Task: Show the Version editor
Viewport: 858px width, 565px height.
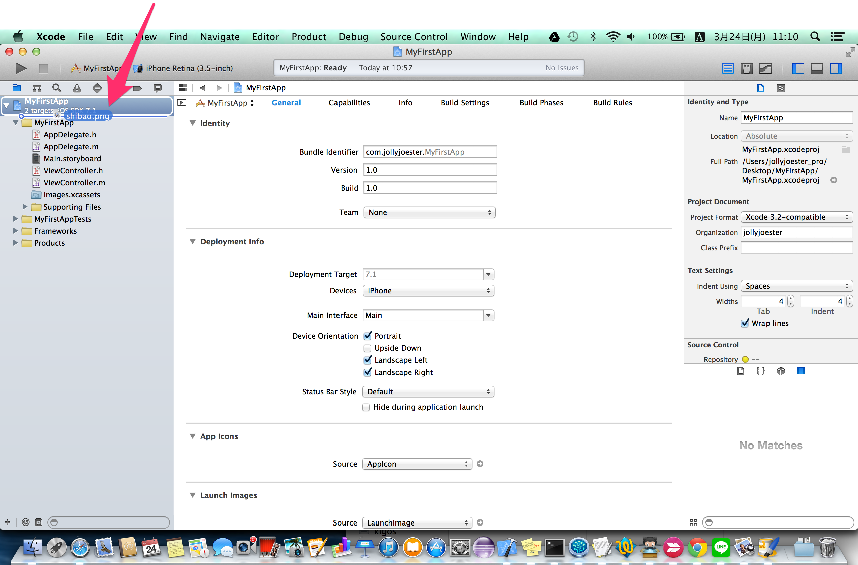Action: [765, 68]
